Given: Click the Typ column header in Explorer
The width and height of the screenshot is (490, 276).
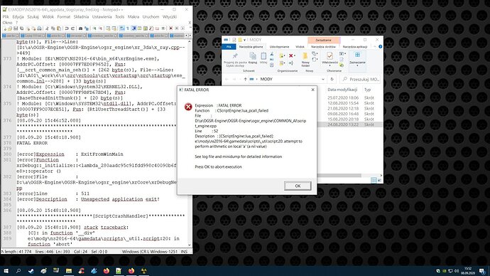Looking at the screenshot, I should tap(368, 90).
